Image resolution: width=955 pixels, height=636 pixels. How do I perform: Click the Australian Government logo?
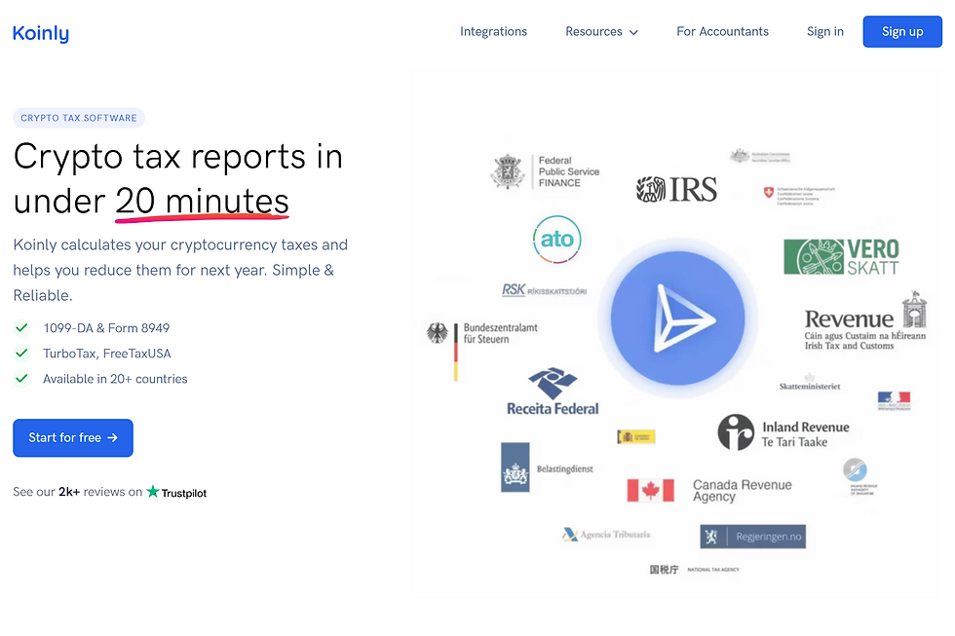coord(760,156)
